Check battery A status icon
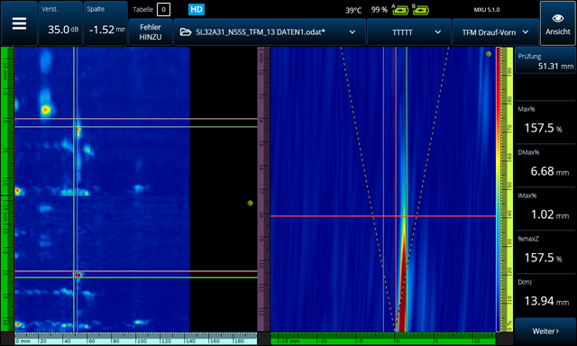 pyautogui.click(x=400, y=10)
